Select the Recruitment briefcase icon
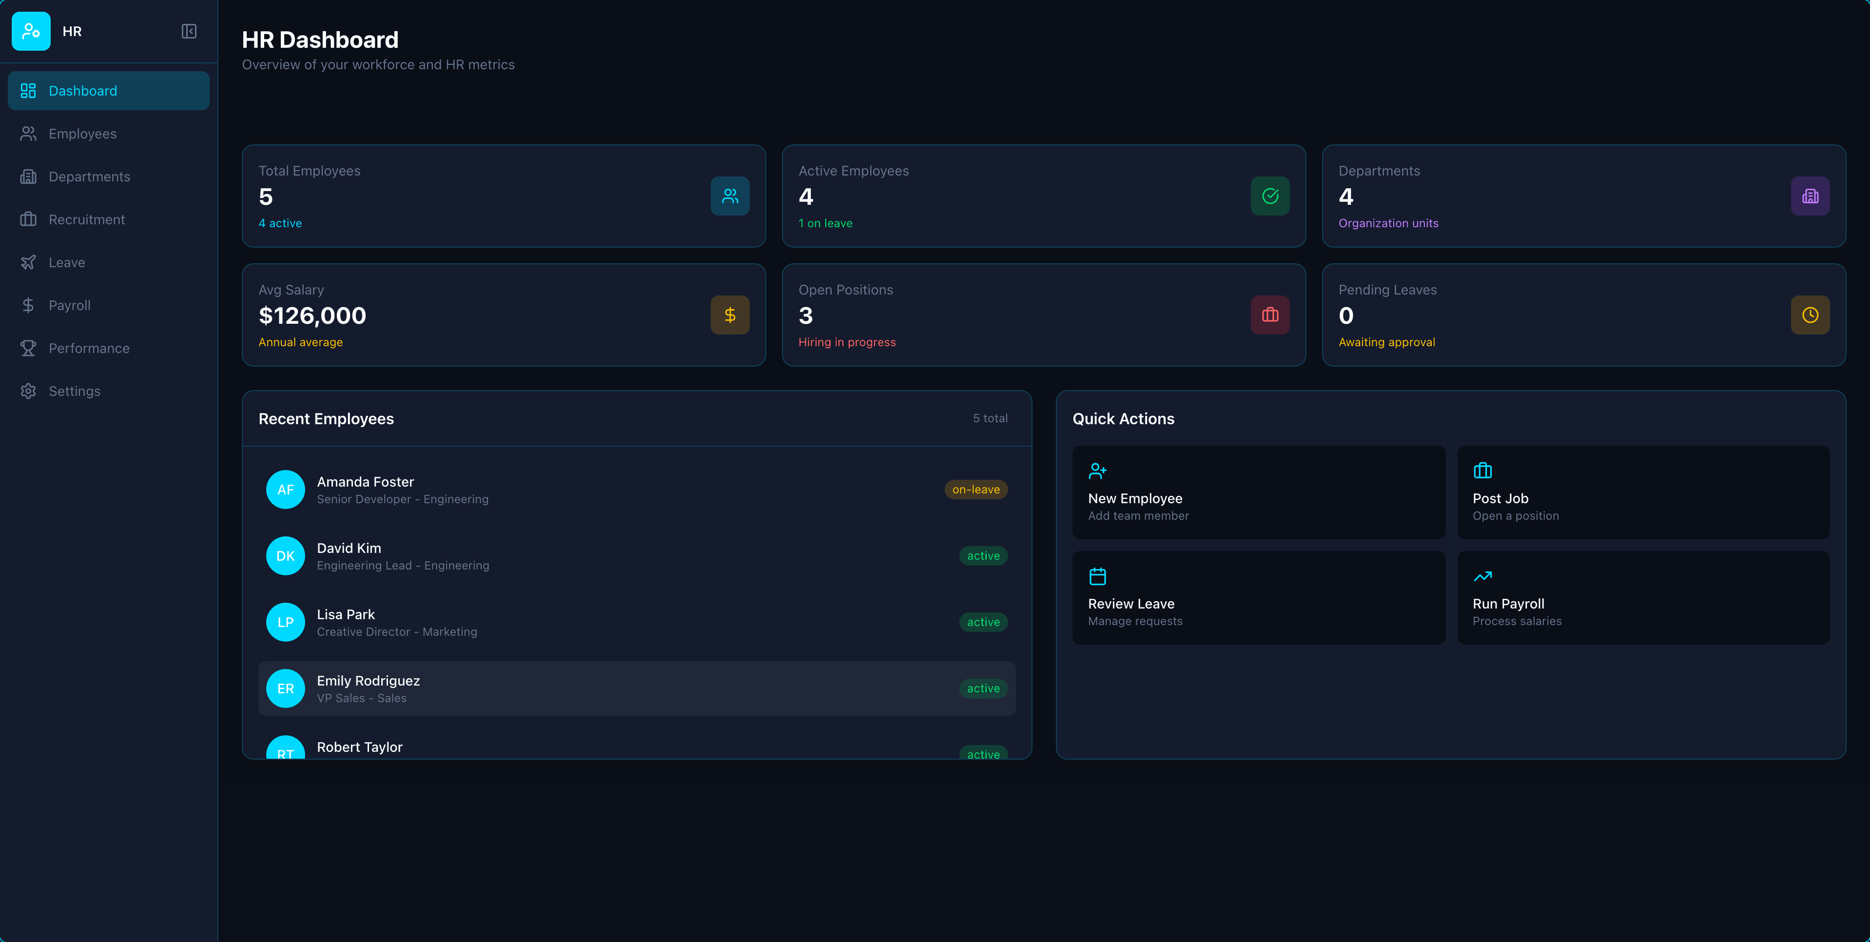Screen dimensions: 1870x942 click(28, 218)
